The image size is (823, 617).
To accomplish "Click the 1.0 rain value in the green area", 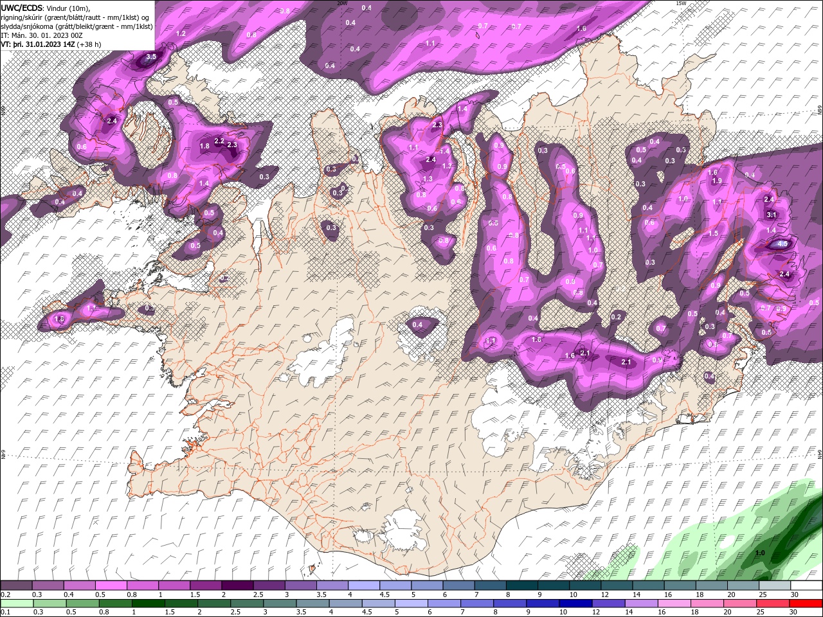I will pos(760,553).
